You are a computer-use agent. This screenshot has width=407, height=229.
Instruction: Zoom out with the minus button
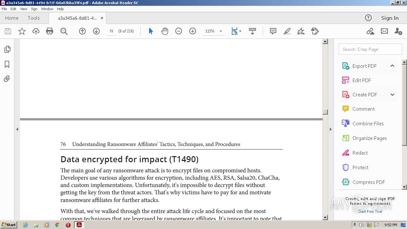point(179,31)
